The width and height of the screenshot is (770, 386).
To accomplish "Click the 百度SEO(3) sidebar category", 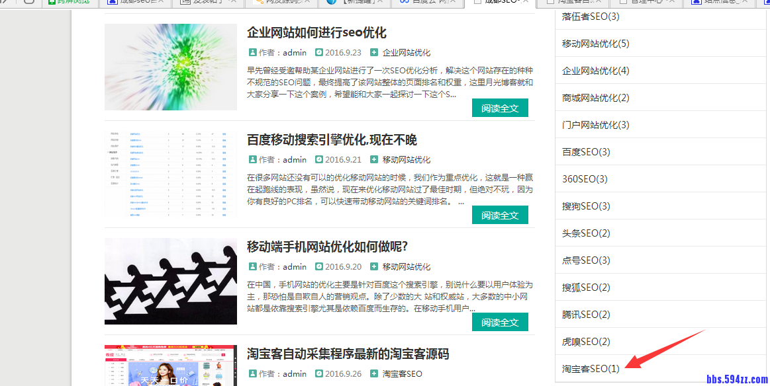I will [585, 151].
